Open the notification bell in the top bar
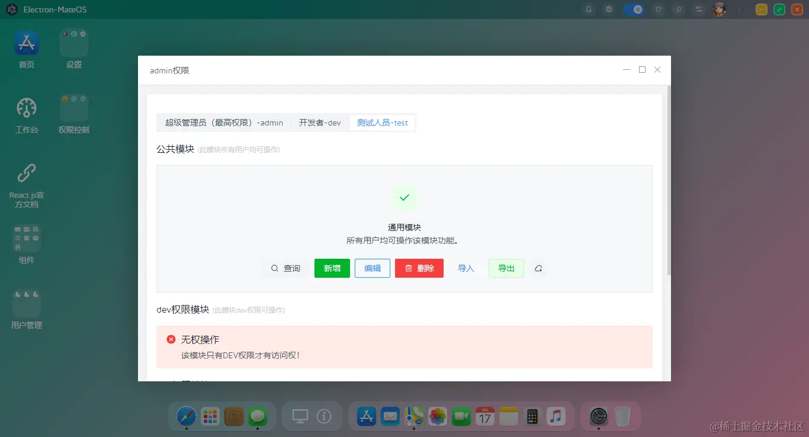809x437 pixels. coord(588,9)
